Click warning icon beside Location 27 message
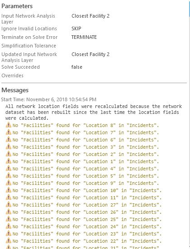 point(9,205)
